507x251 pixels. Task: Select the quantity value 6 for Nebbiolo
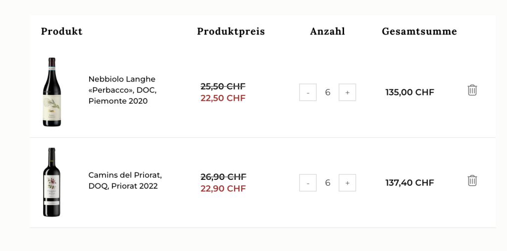328,92
